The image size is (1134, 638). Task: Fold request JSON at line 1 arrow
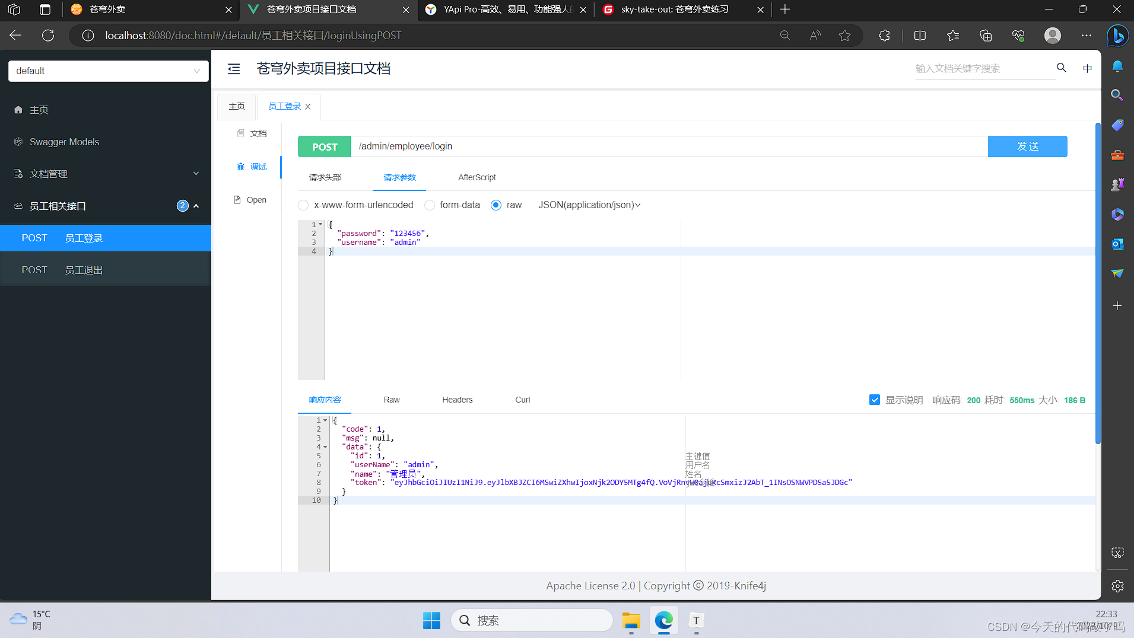(x=320, y=224)
